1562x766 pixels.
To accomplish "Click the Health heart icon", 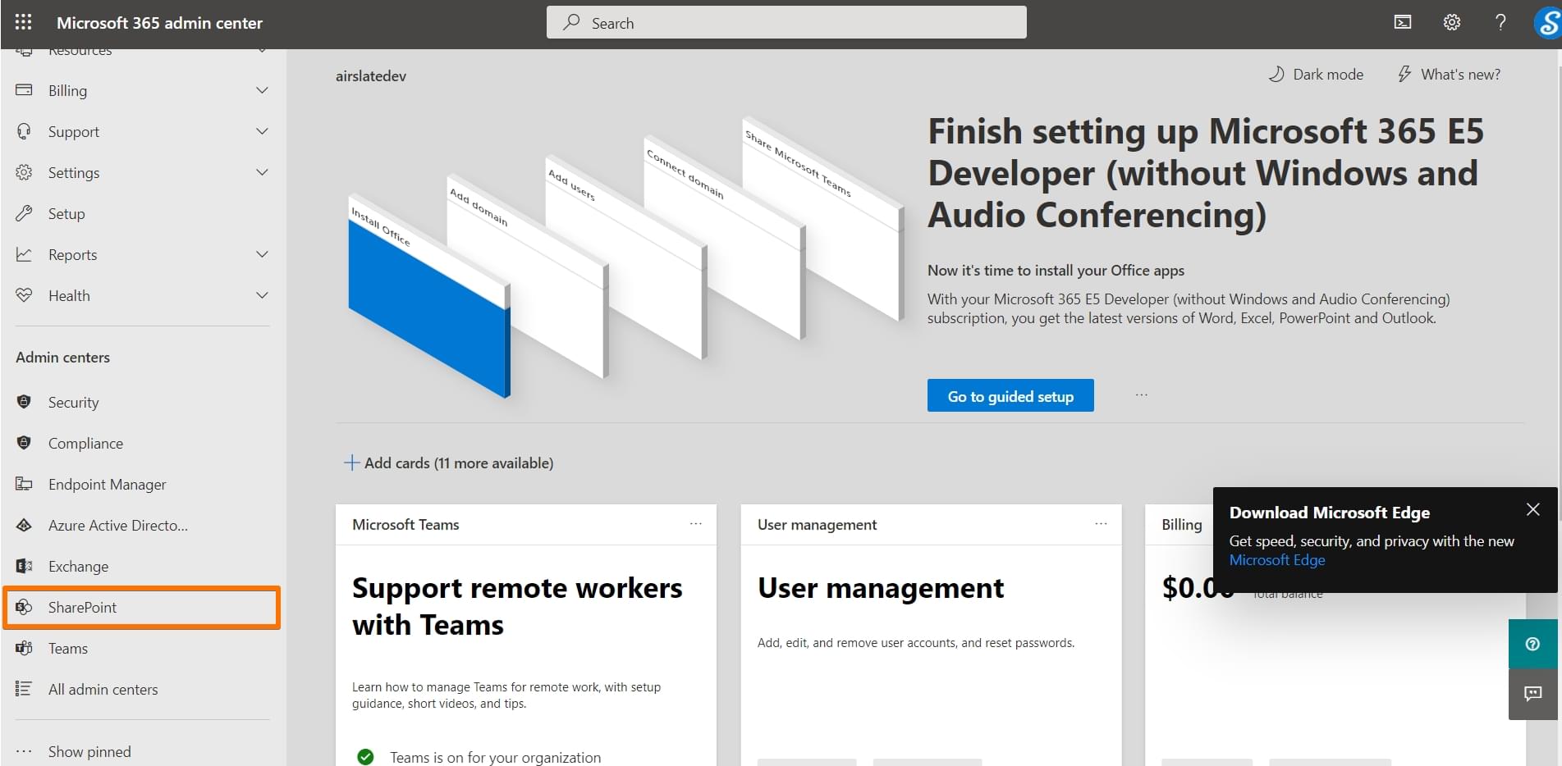I will pyautogui.click(x=24, y=295).
